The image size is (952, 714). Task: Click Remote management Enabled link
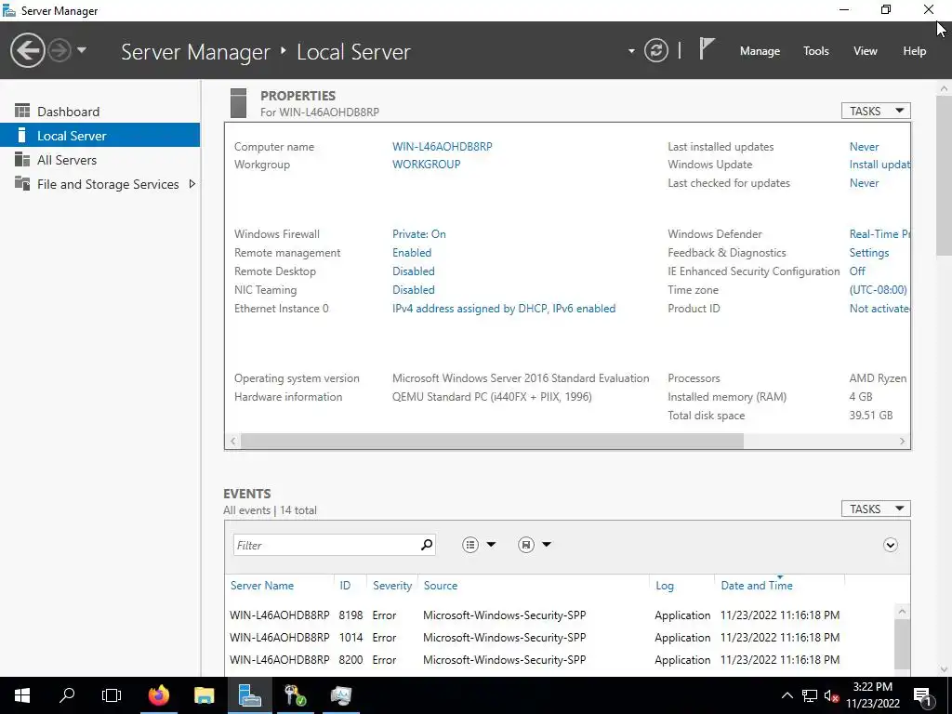[412, 253]
